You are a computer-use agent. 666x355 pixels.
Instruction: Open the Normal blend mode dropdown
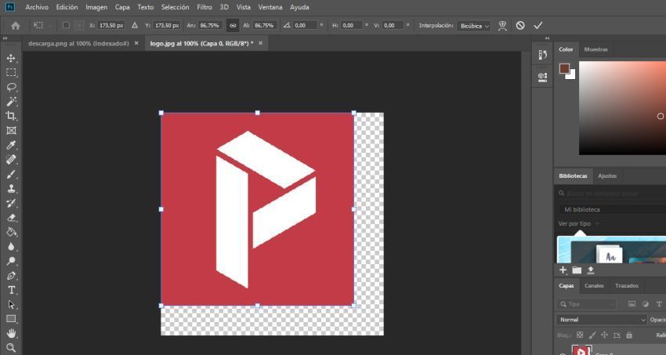(x=601, y=320)
